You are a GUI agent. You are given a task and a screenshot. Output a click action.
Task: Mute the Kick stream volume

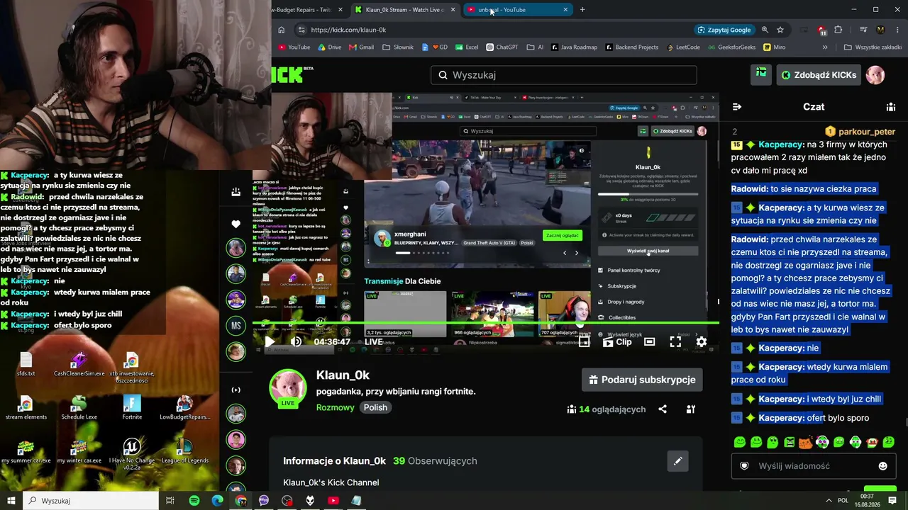[297, 341]
